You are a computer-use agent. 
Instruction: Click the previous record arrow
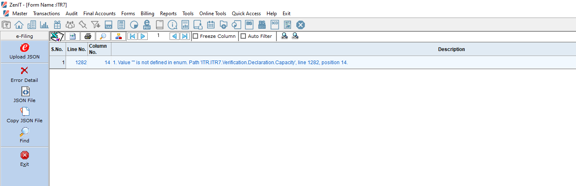click(x=175, y=36)
